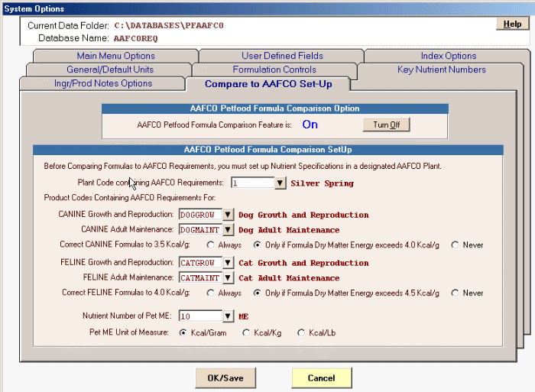The width and height of the screenshot is (535, 392).
Task: Set Pet ME unit to Kcal/Gram
Action: pos(183,332)
